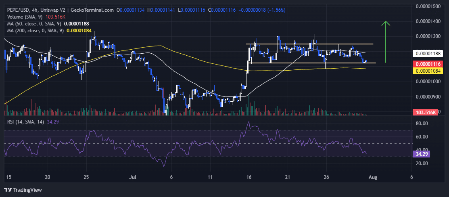Click the 20.00 RSI axis label
Screen dimensions: 449x197
(x=422, y=163)
